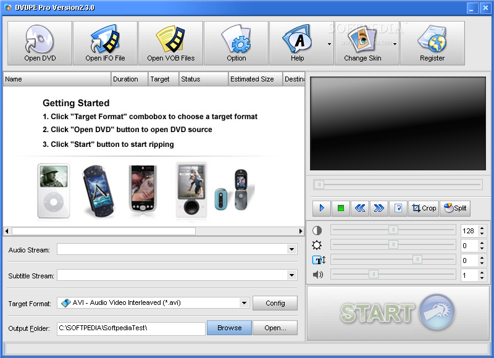
Task: Click the Open... output folder button
Action: click(275, 328)
